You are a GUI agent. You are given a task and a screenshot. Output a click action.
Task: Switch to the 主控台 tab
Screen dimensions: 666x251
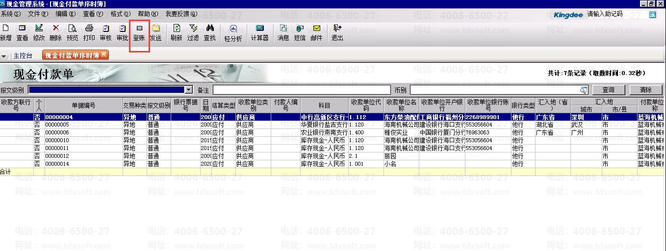point(23,55)
